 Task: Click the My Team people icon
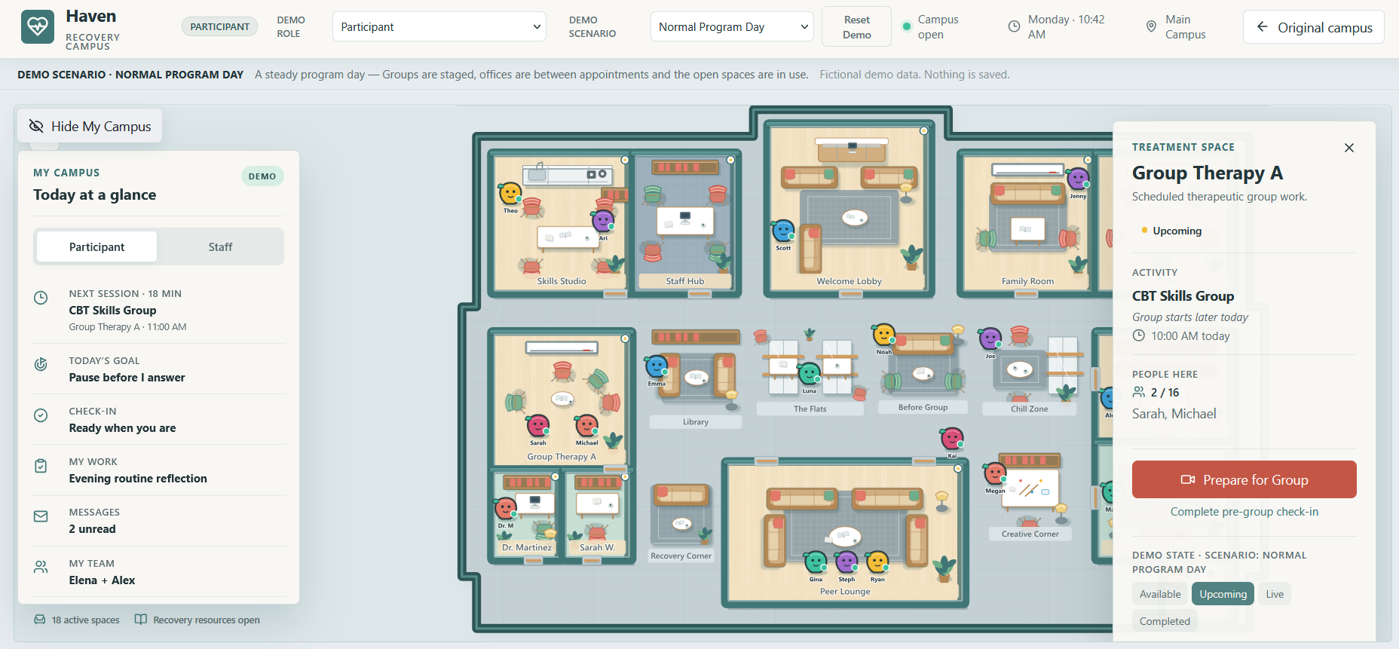pyautogui.click(x=41, y=568)
